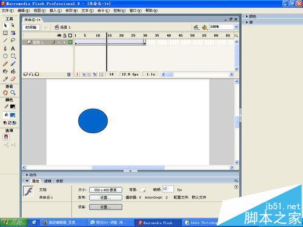303x227 pixels.
Task: Select the Zoom magnifier tool
Action: pos(13,93)
